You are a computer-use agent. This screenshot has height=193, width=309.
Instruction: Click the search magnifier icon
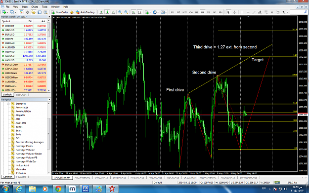(x=306, y=12)
